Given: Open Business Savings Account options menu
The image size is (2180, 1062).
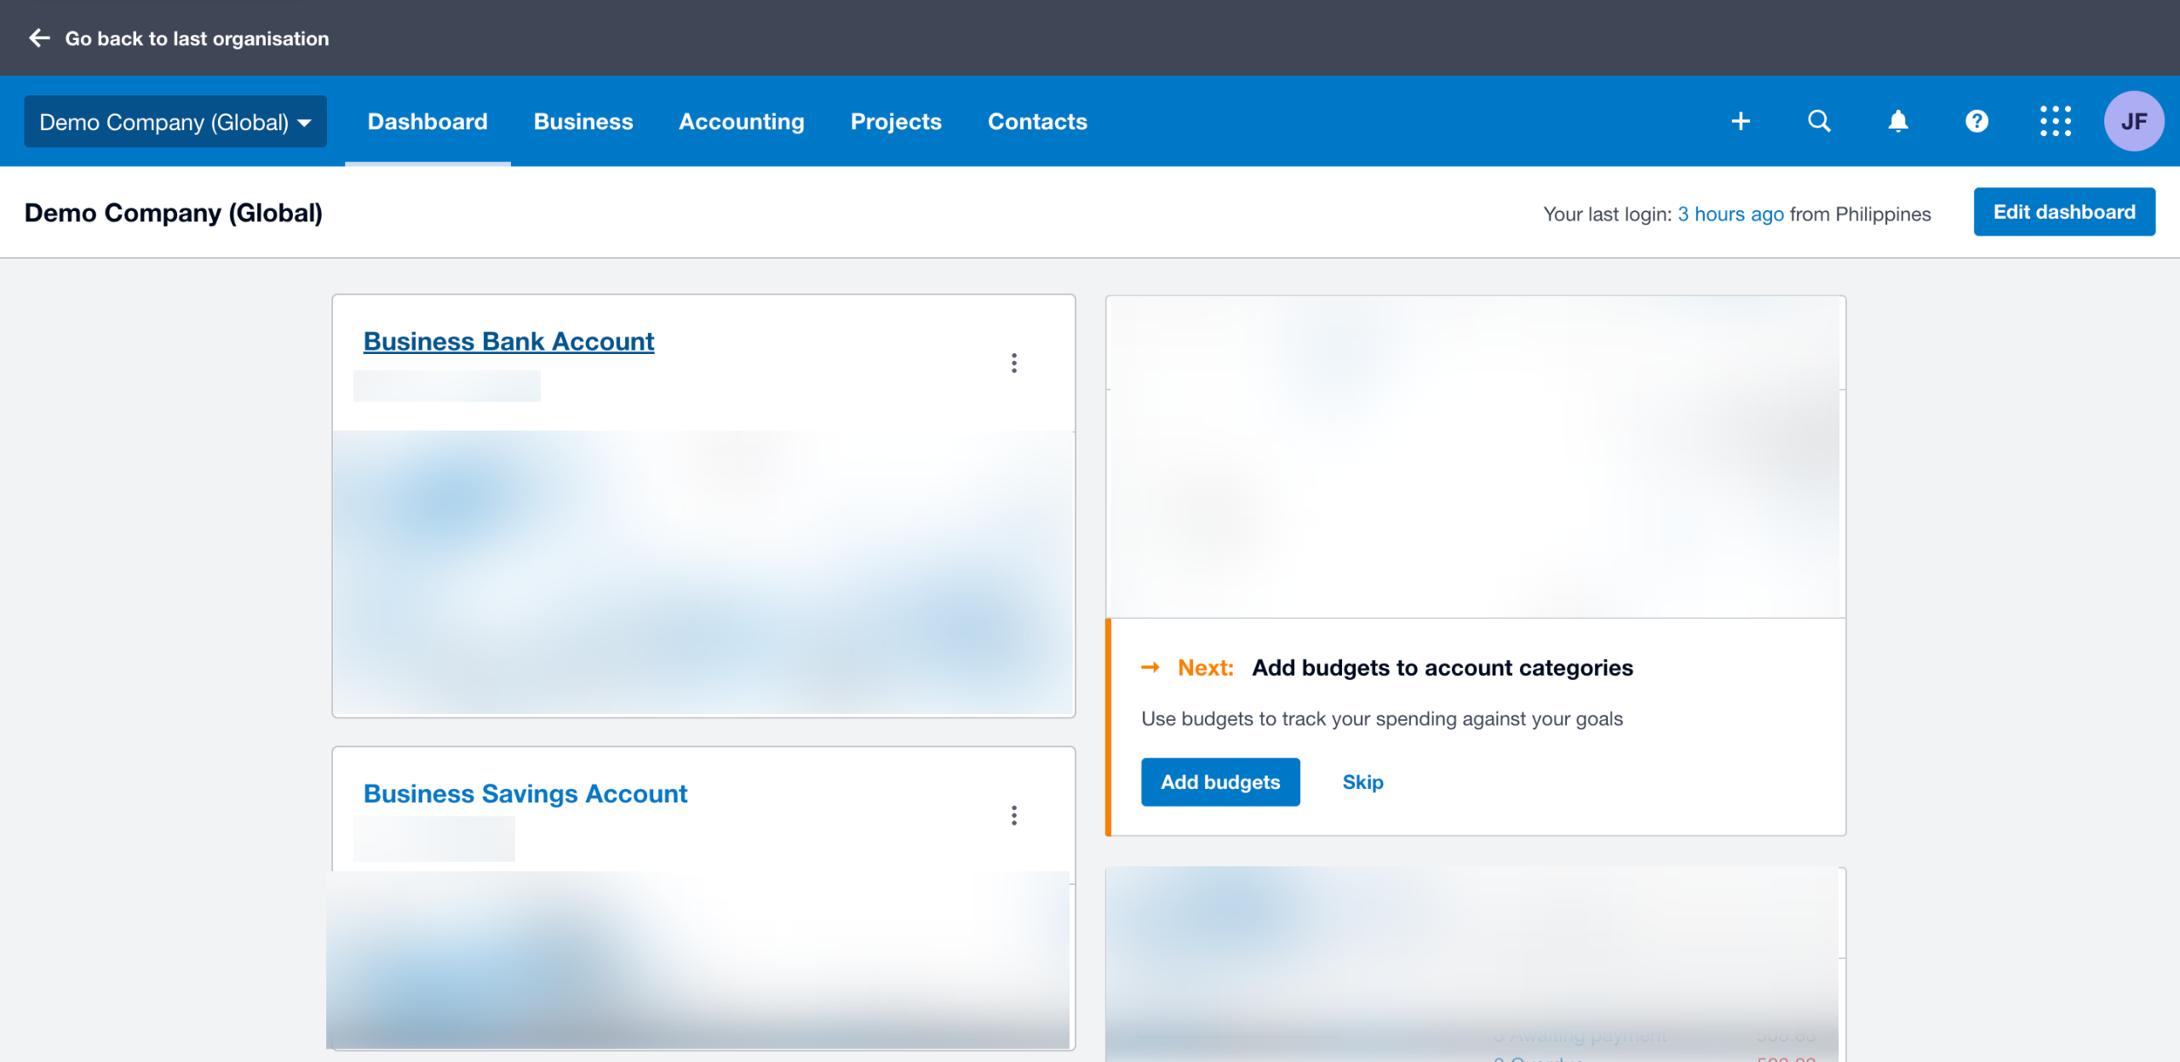Looking at the screenshot, I should coord(1013,815).
